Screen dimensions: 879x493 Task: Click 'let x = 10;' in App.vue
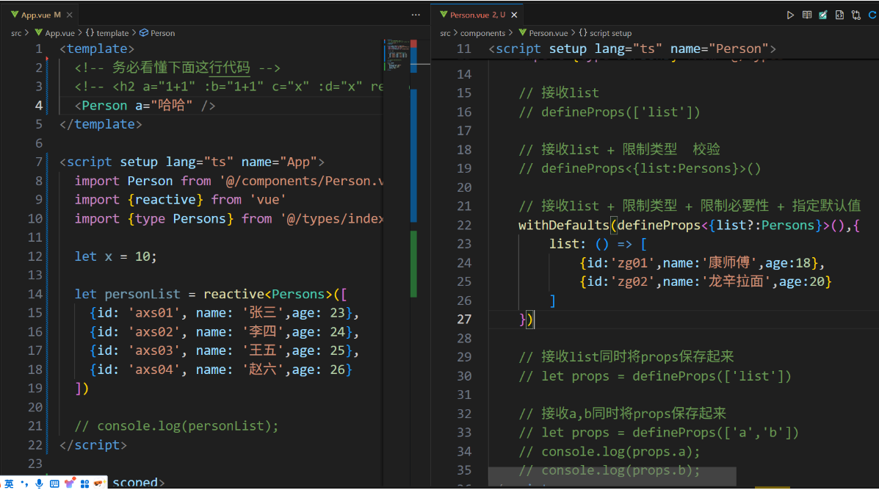coord(116,256)
